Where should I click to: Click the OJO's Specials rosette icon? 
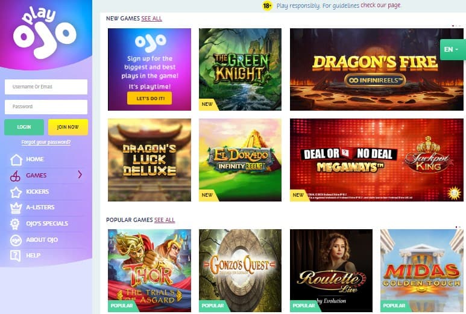pyautogui.click(x=15, y=224)
